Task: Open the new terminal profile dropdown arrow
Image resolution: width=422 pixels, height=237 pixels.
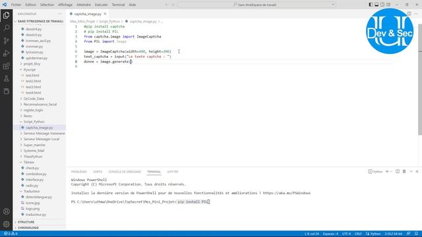Action: click(391, 171)
